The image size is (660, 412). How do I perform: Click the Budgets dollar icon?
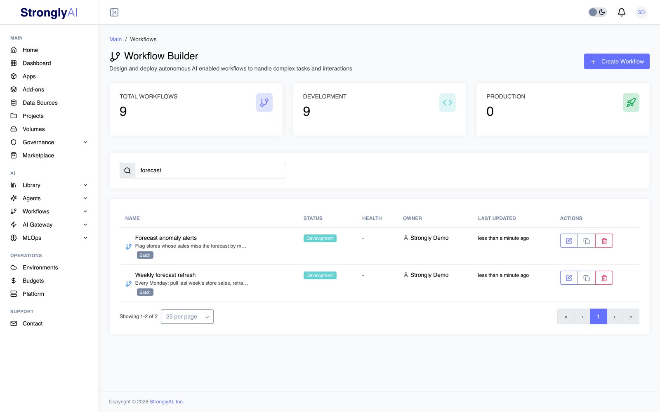pos(14,281)
